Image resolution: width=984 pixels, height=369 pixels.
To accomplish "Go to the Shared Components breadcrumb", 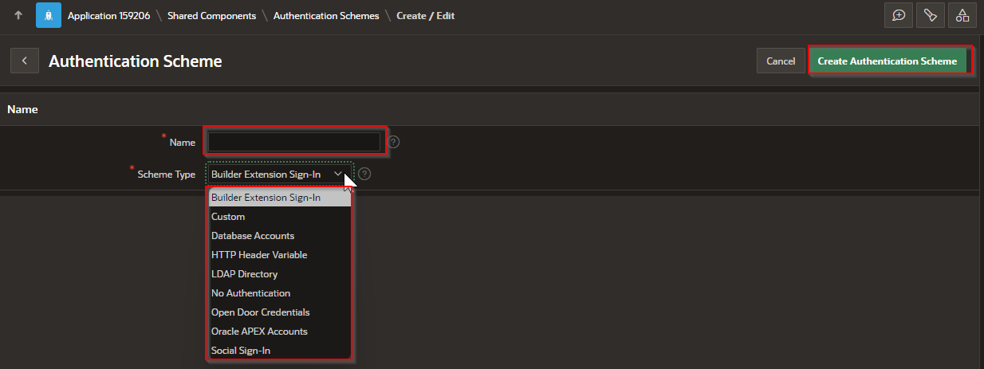I will 212,16.
